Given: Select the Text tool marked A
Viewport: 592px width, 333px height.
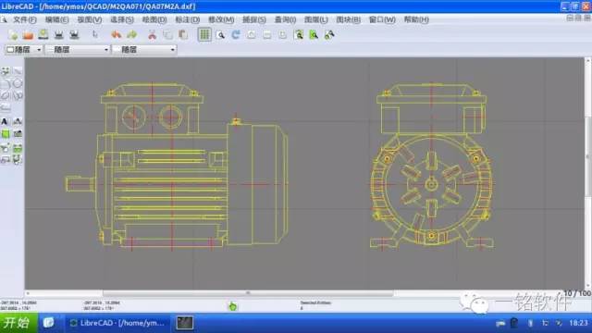Looking at the screenshot, I should tap(5, 121).
